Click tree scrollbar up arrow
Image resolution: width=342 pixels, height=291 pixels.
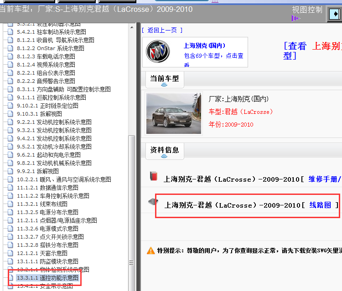tap(132, 27)
